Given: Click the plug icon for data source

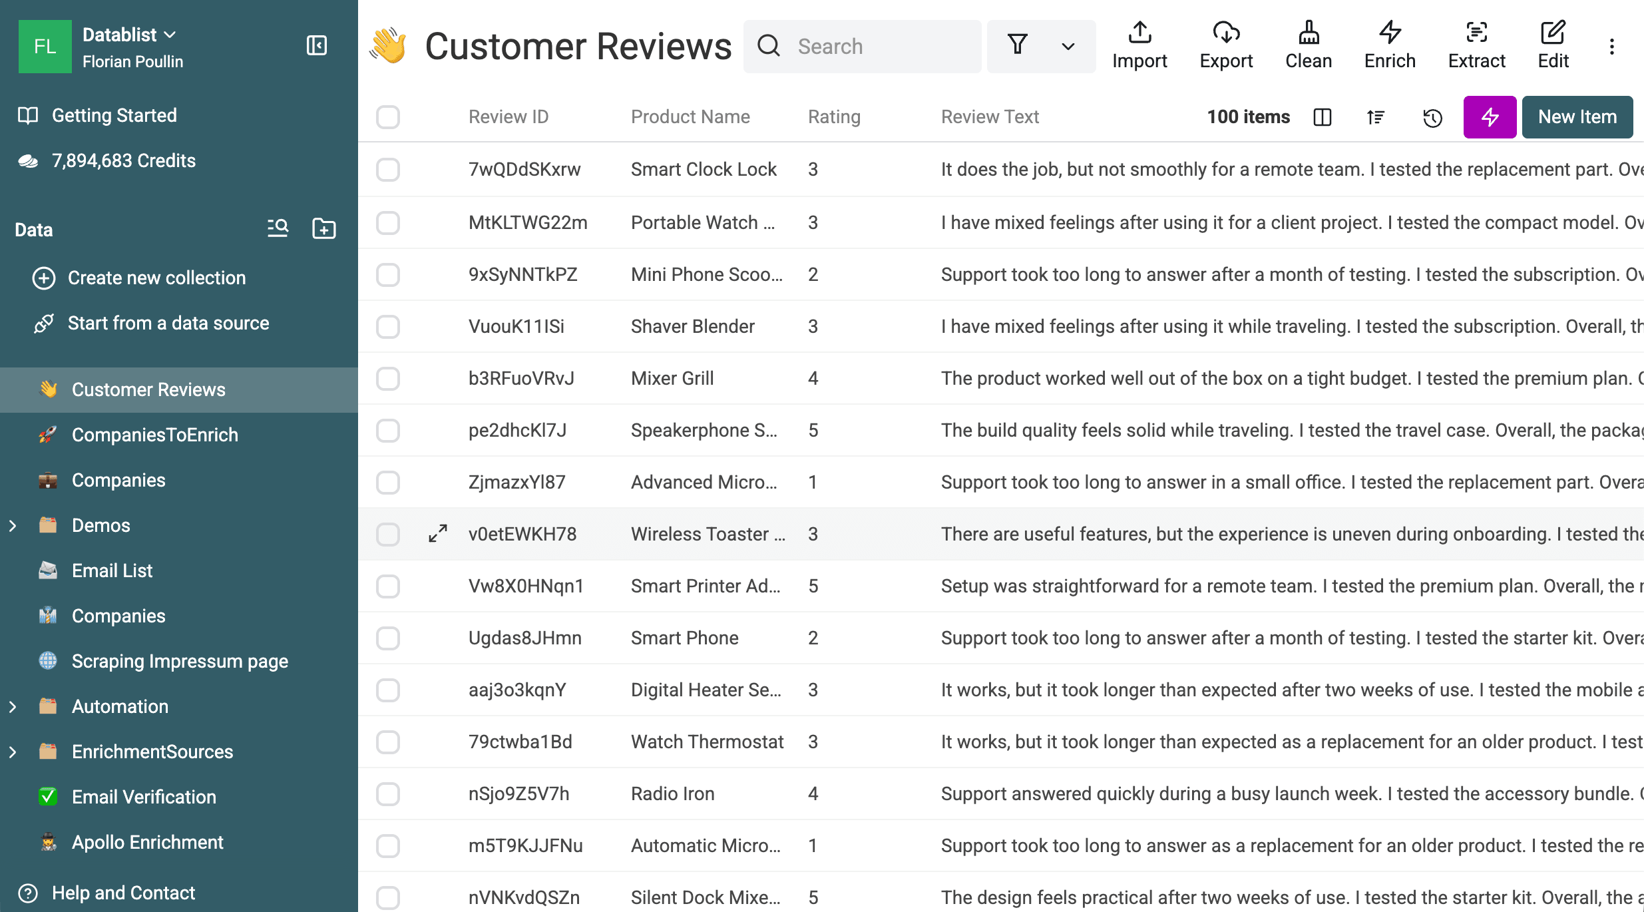Looking at the screenshot, I should click(x=44, y=324).
